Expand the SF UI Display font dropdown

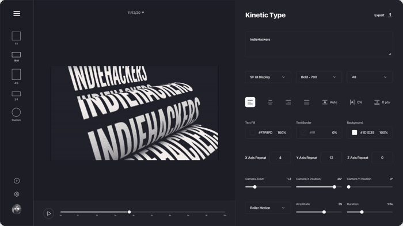point(268,77)
